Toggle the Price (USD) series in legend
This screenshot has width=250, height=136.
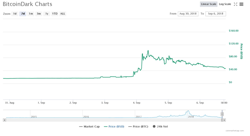114,126
